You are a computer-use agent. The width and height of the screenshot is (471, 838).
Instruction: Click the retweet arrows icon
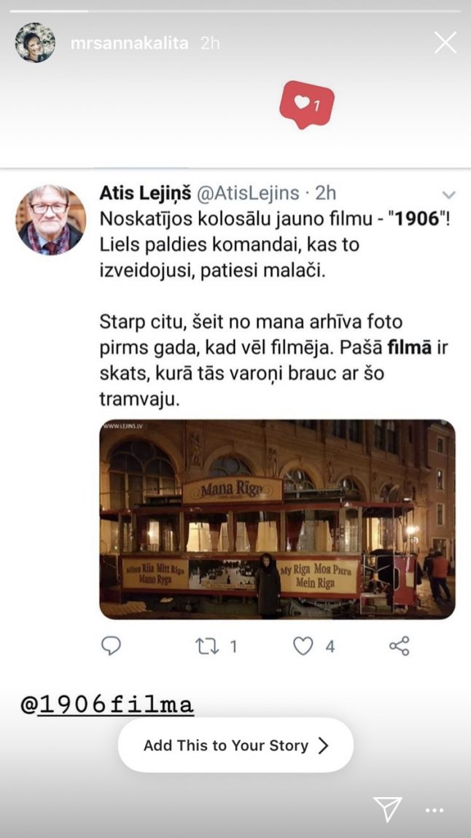tap(206, 647)
